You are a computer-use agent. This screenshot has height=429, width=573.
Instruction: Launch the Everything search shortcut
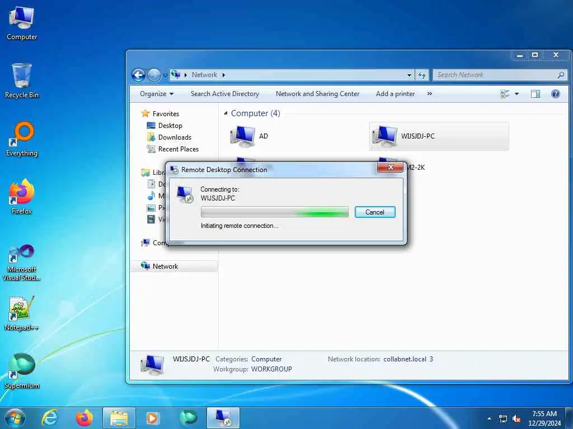coord(22,139)
